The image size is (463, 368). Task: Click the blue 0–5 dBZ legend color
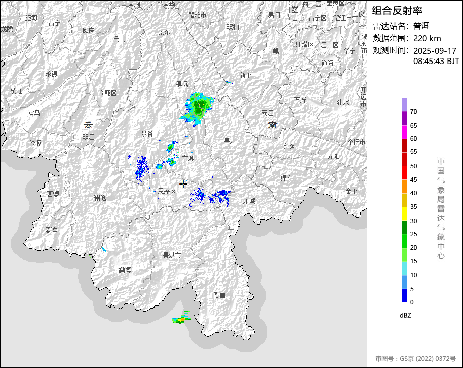pos(405,295)
